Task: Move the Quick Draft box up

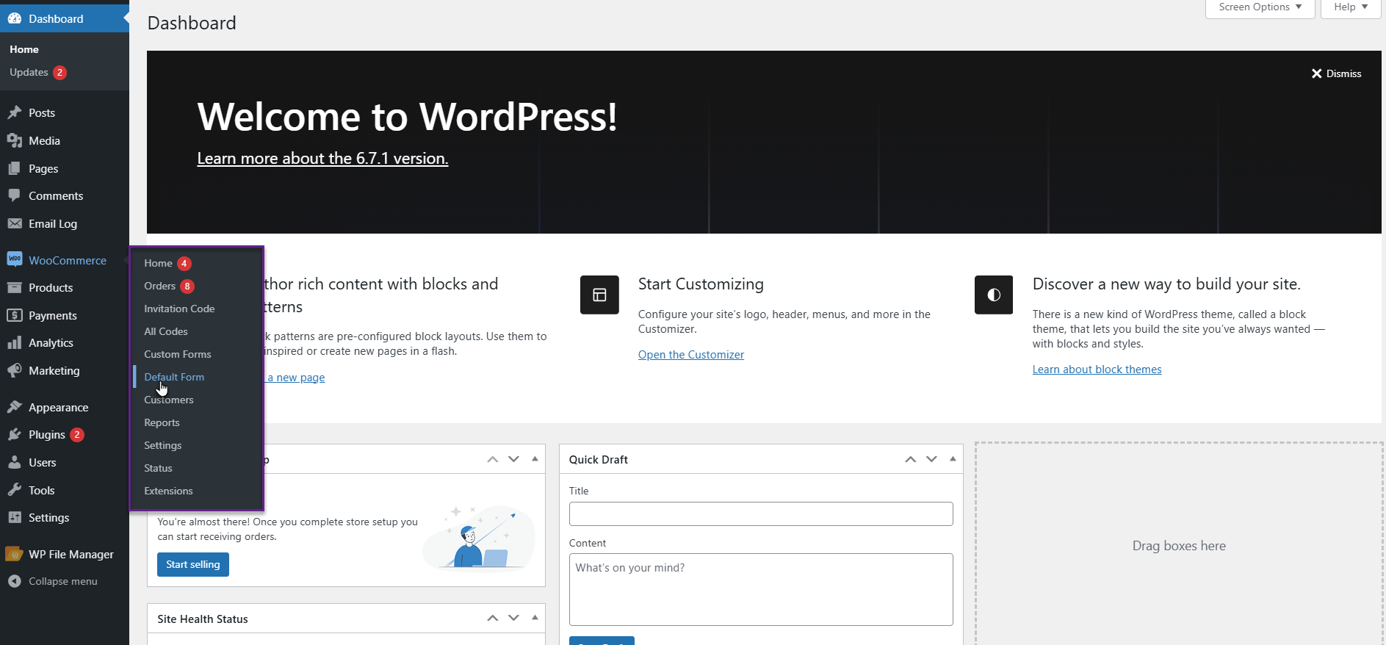Action: 911,459
